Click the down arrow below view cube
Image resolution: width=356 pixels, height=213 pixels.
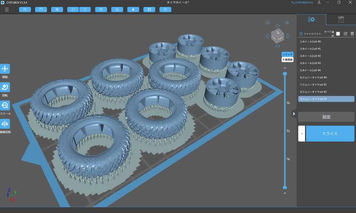277,46
